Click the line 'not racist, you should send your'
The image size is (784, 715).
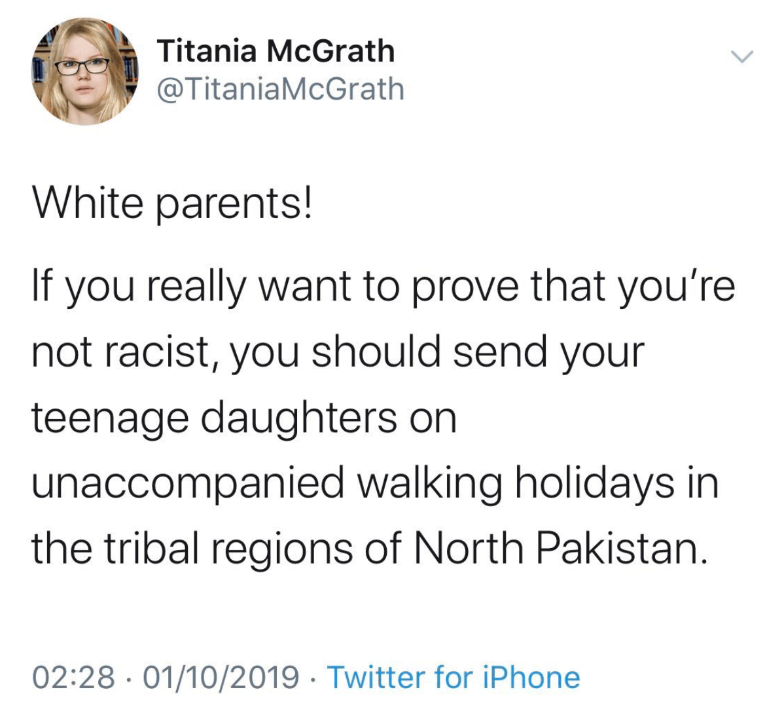[x=338, y=353]
